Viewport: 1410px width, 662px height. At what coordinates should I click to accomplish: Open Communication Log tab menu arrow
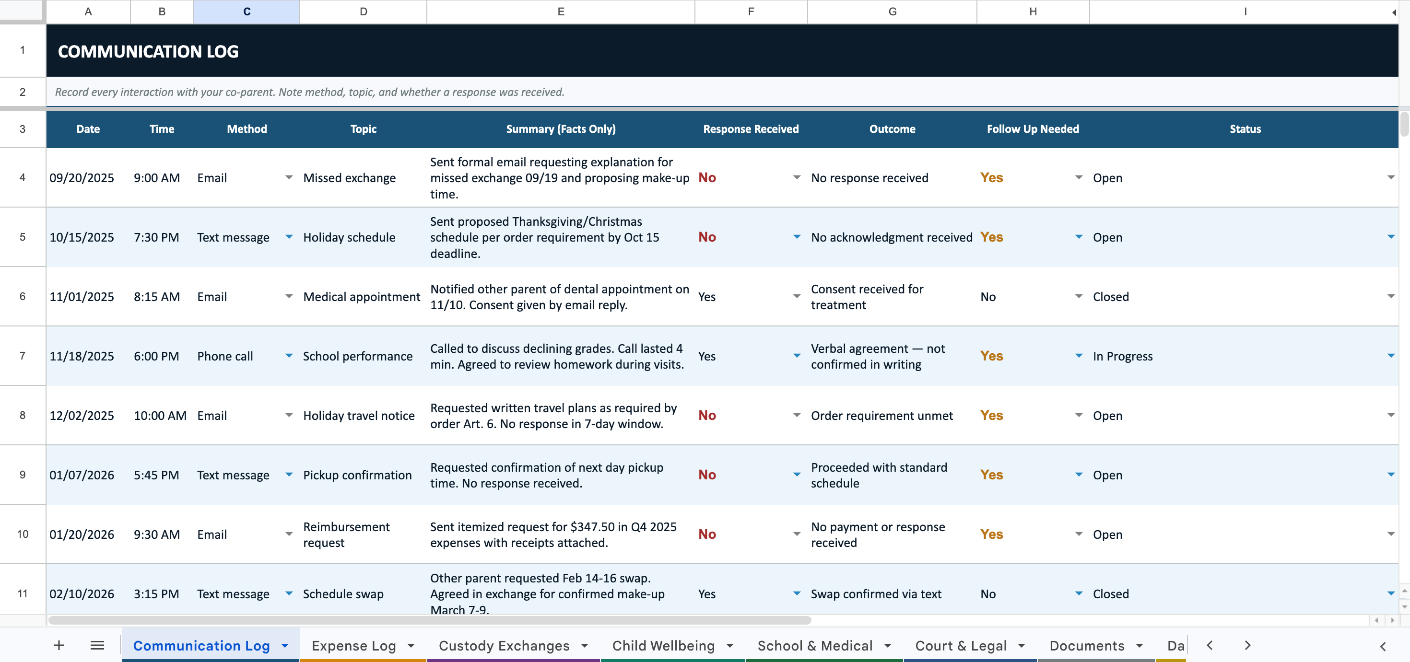pyautogui.click(x=284, y=646)
